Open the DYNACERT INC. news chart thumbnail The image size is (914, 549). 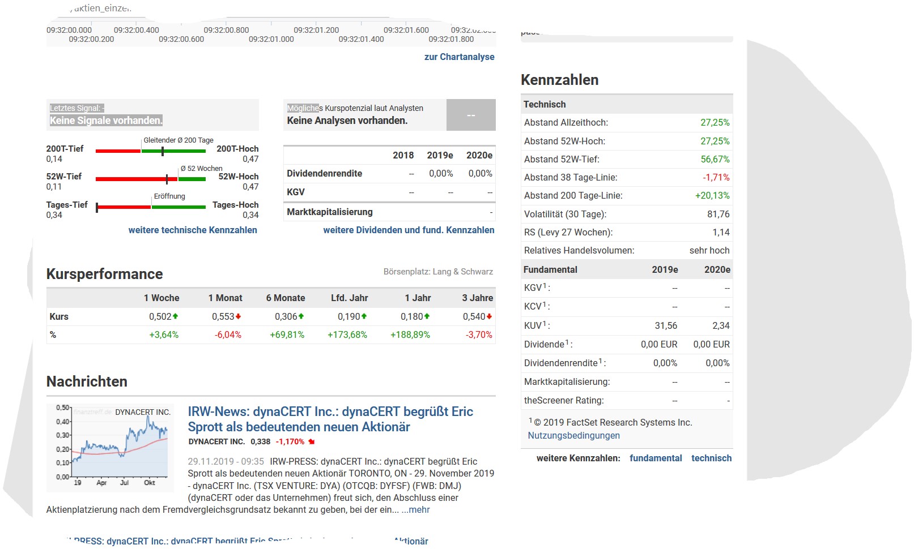[110, 447]
